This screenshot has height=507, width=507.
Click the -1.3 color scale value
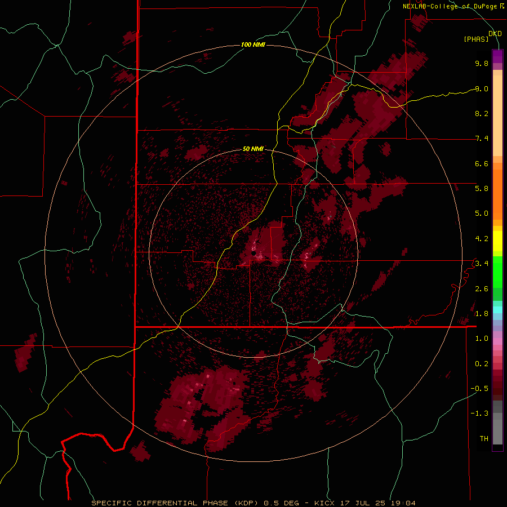pos(479,413)
